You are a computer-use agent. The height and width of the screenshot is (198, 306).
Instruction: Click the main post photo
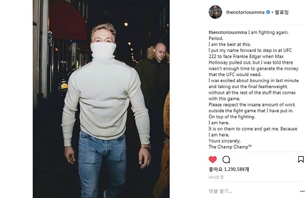(x=101, y=99)
